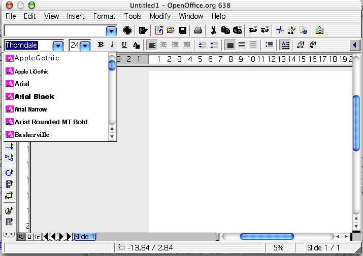Choose Arial Black from the font list
Screen dimensions: 363x256
(56, 96)
